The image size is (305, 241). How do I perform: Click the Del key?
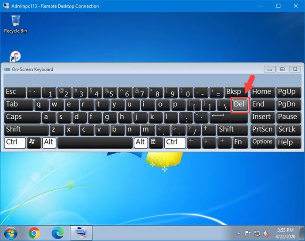(240, 105)
